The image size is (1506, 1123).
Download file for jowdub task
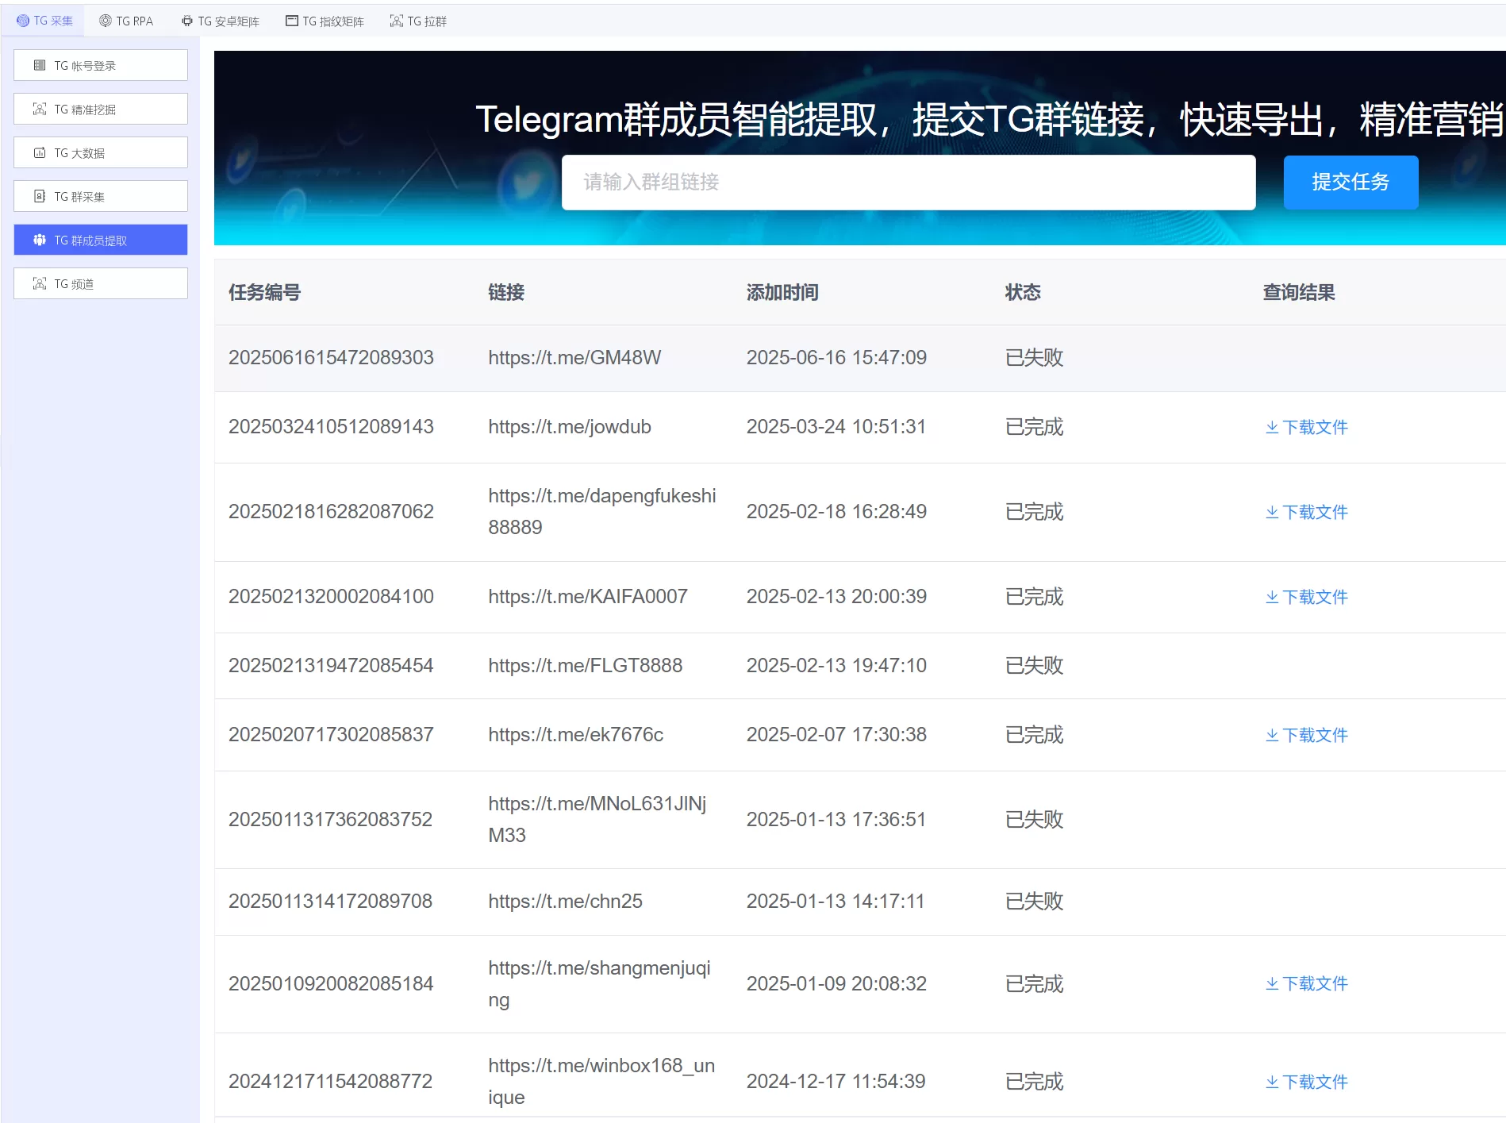click(x=1306, y=427)
